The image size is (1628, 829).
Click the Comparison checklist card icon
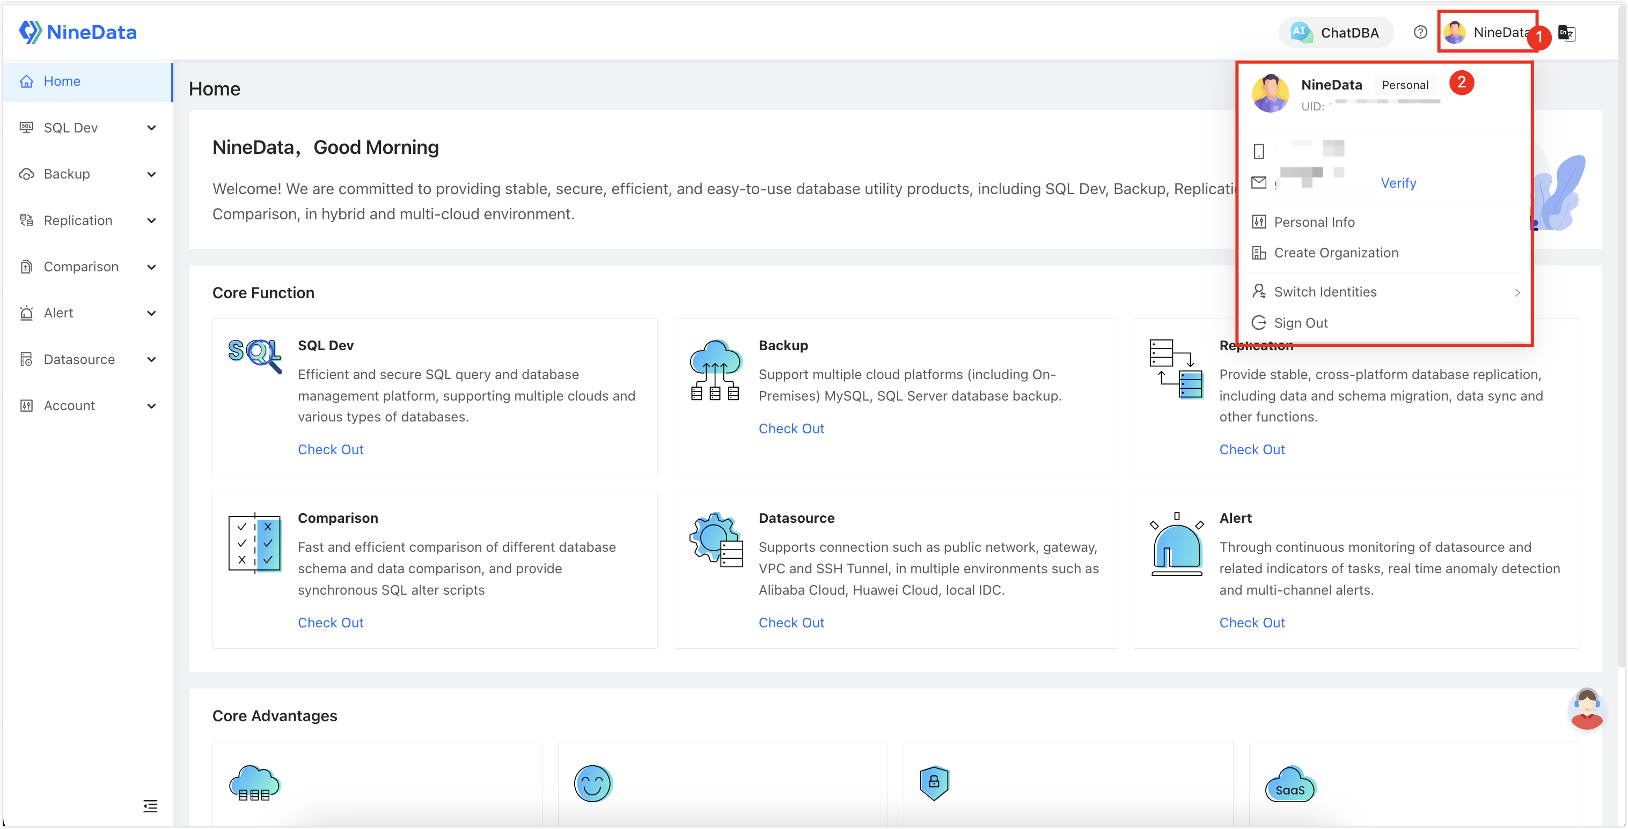pos(255,543)
